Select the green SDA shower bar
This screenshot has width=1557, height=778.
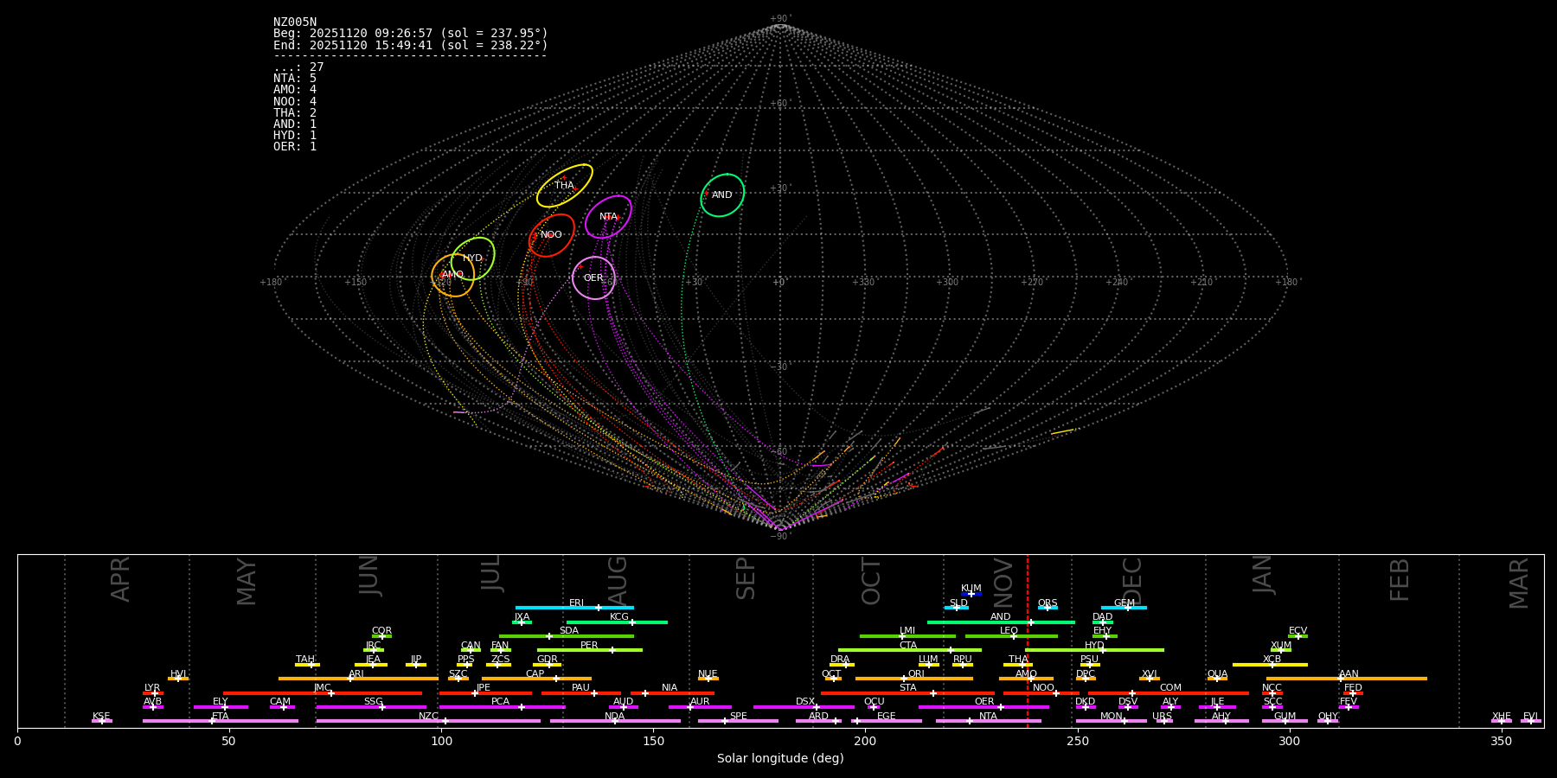[x=566, y=636]
